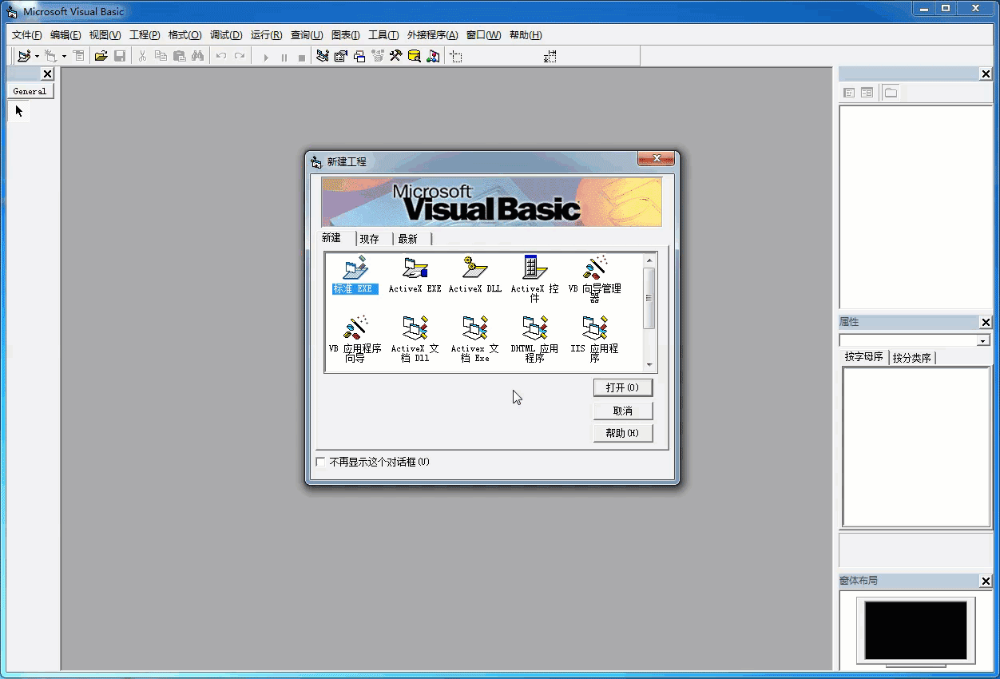This screenshot has width=1000, height=679.
Task: Open the 工程(P) menu
Action: pyautogui.click(x=145, y=35)
